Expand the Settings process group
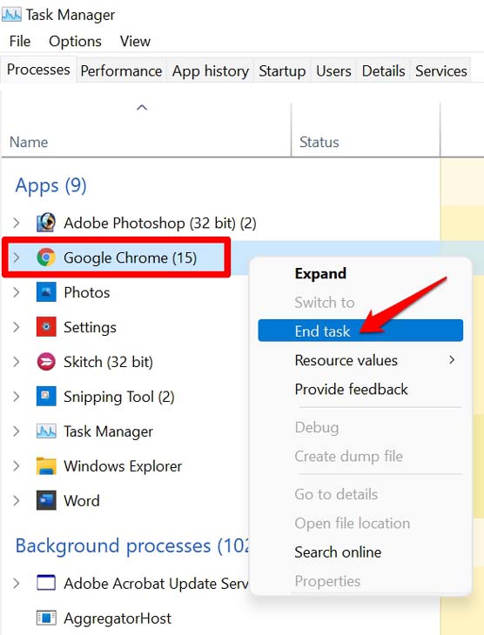 (17, 327)
